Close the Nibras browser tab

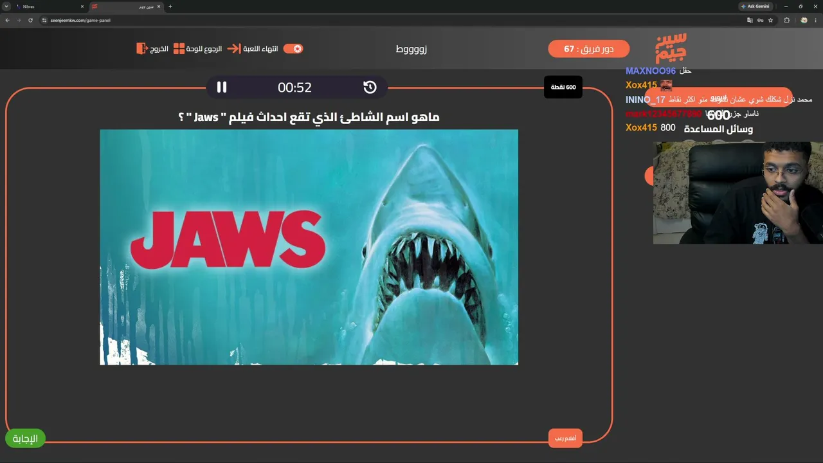[x=82, y=6]
